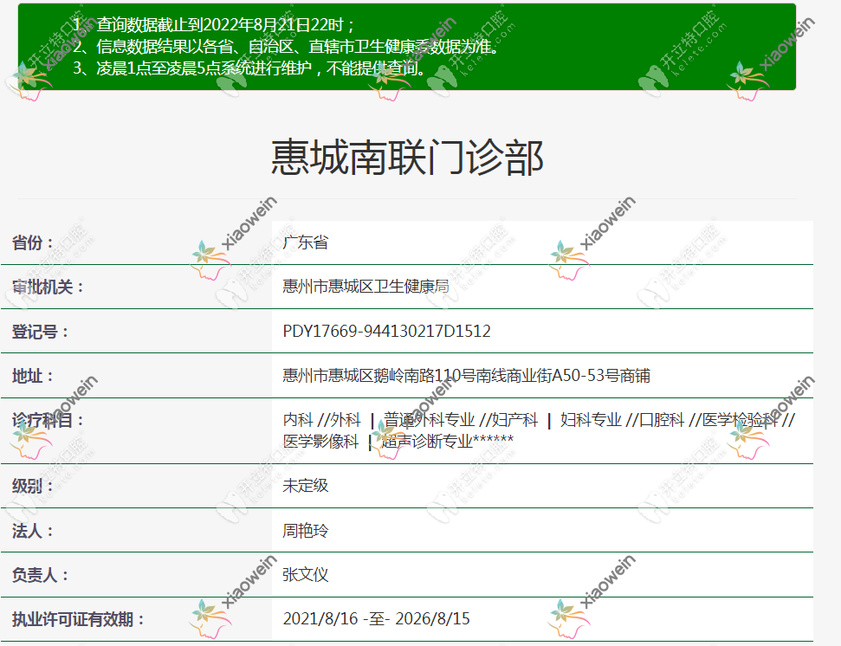Select the 法人 label
The height and width of the screenshot is (646, 841).
pos(33,531)
